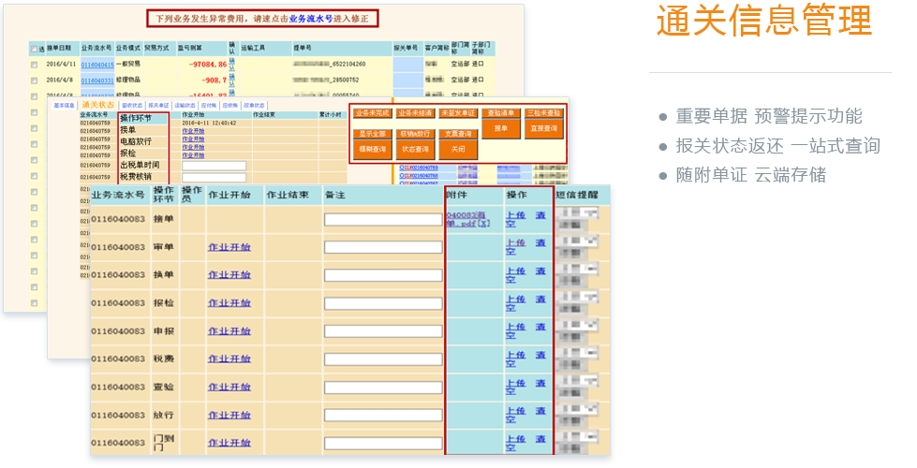Click the orange 关闭 button
This screenshot has width=917, height=468.
pos(459,150)
